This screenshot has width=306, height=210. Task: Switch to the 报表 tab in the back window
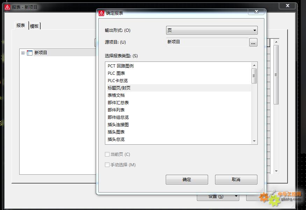[21, 26]
